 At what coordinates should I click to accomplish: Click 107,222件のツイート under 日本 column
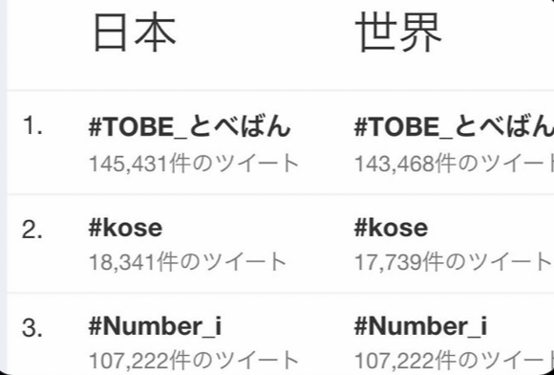point(194,361)
